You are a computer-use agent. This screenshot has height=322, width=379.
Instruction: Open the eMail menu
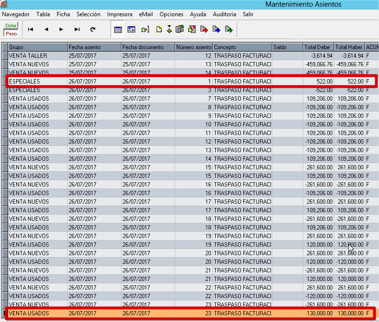click(146, 14)
